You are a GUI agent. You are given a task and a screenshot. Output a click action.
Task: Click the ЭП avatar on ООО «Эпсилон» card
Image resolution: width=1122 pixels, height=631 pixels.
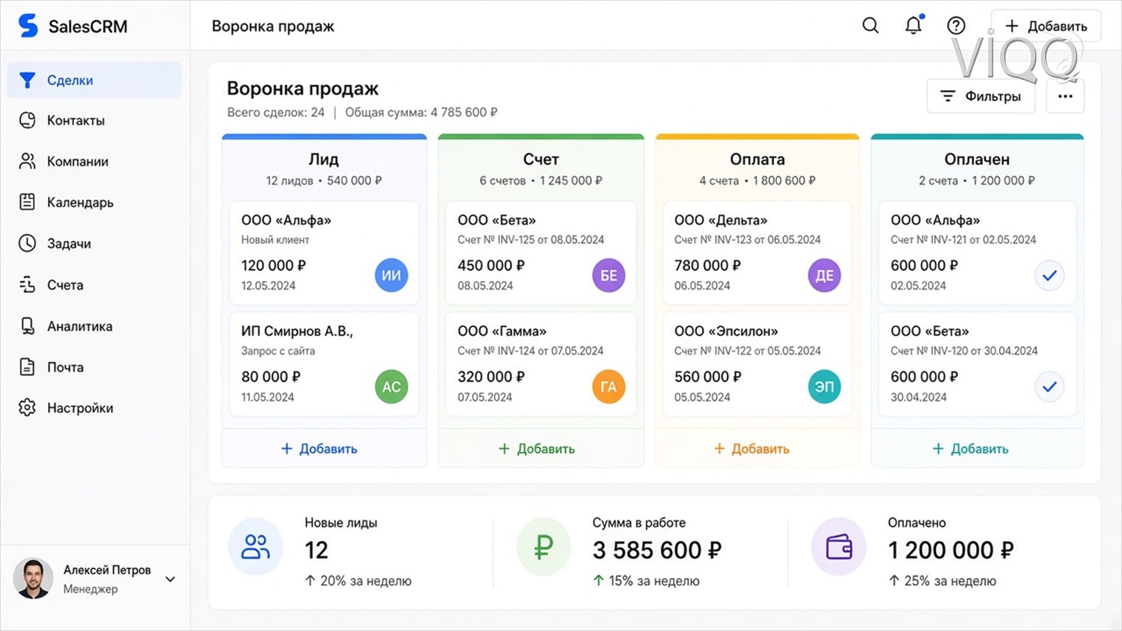tap(825, 387)
